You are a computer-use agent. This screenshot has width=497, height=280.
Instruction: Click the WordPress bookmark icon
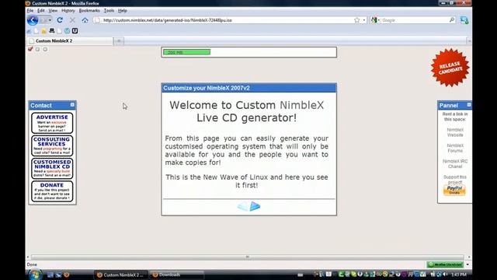click(68, 31)
